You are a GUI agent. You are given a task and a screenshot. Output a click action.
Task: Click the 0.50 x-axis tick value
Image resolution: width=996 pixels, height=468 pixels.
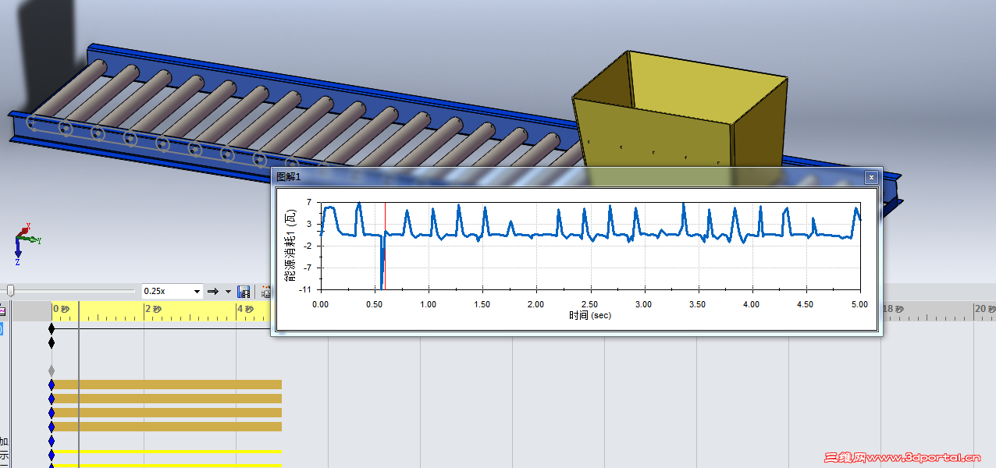(x=375, y=304)
